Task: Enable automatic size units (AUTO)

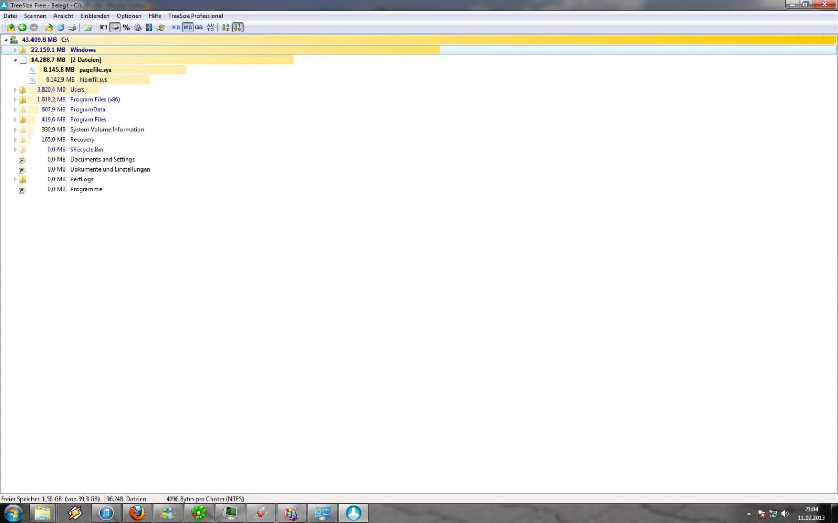Action: [x=211, y=28]
